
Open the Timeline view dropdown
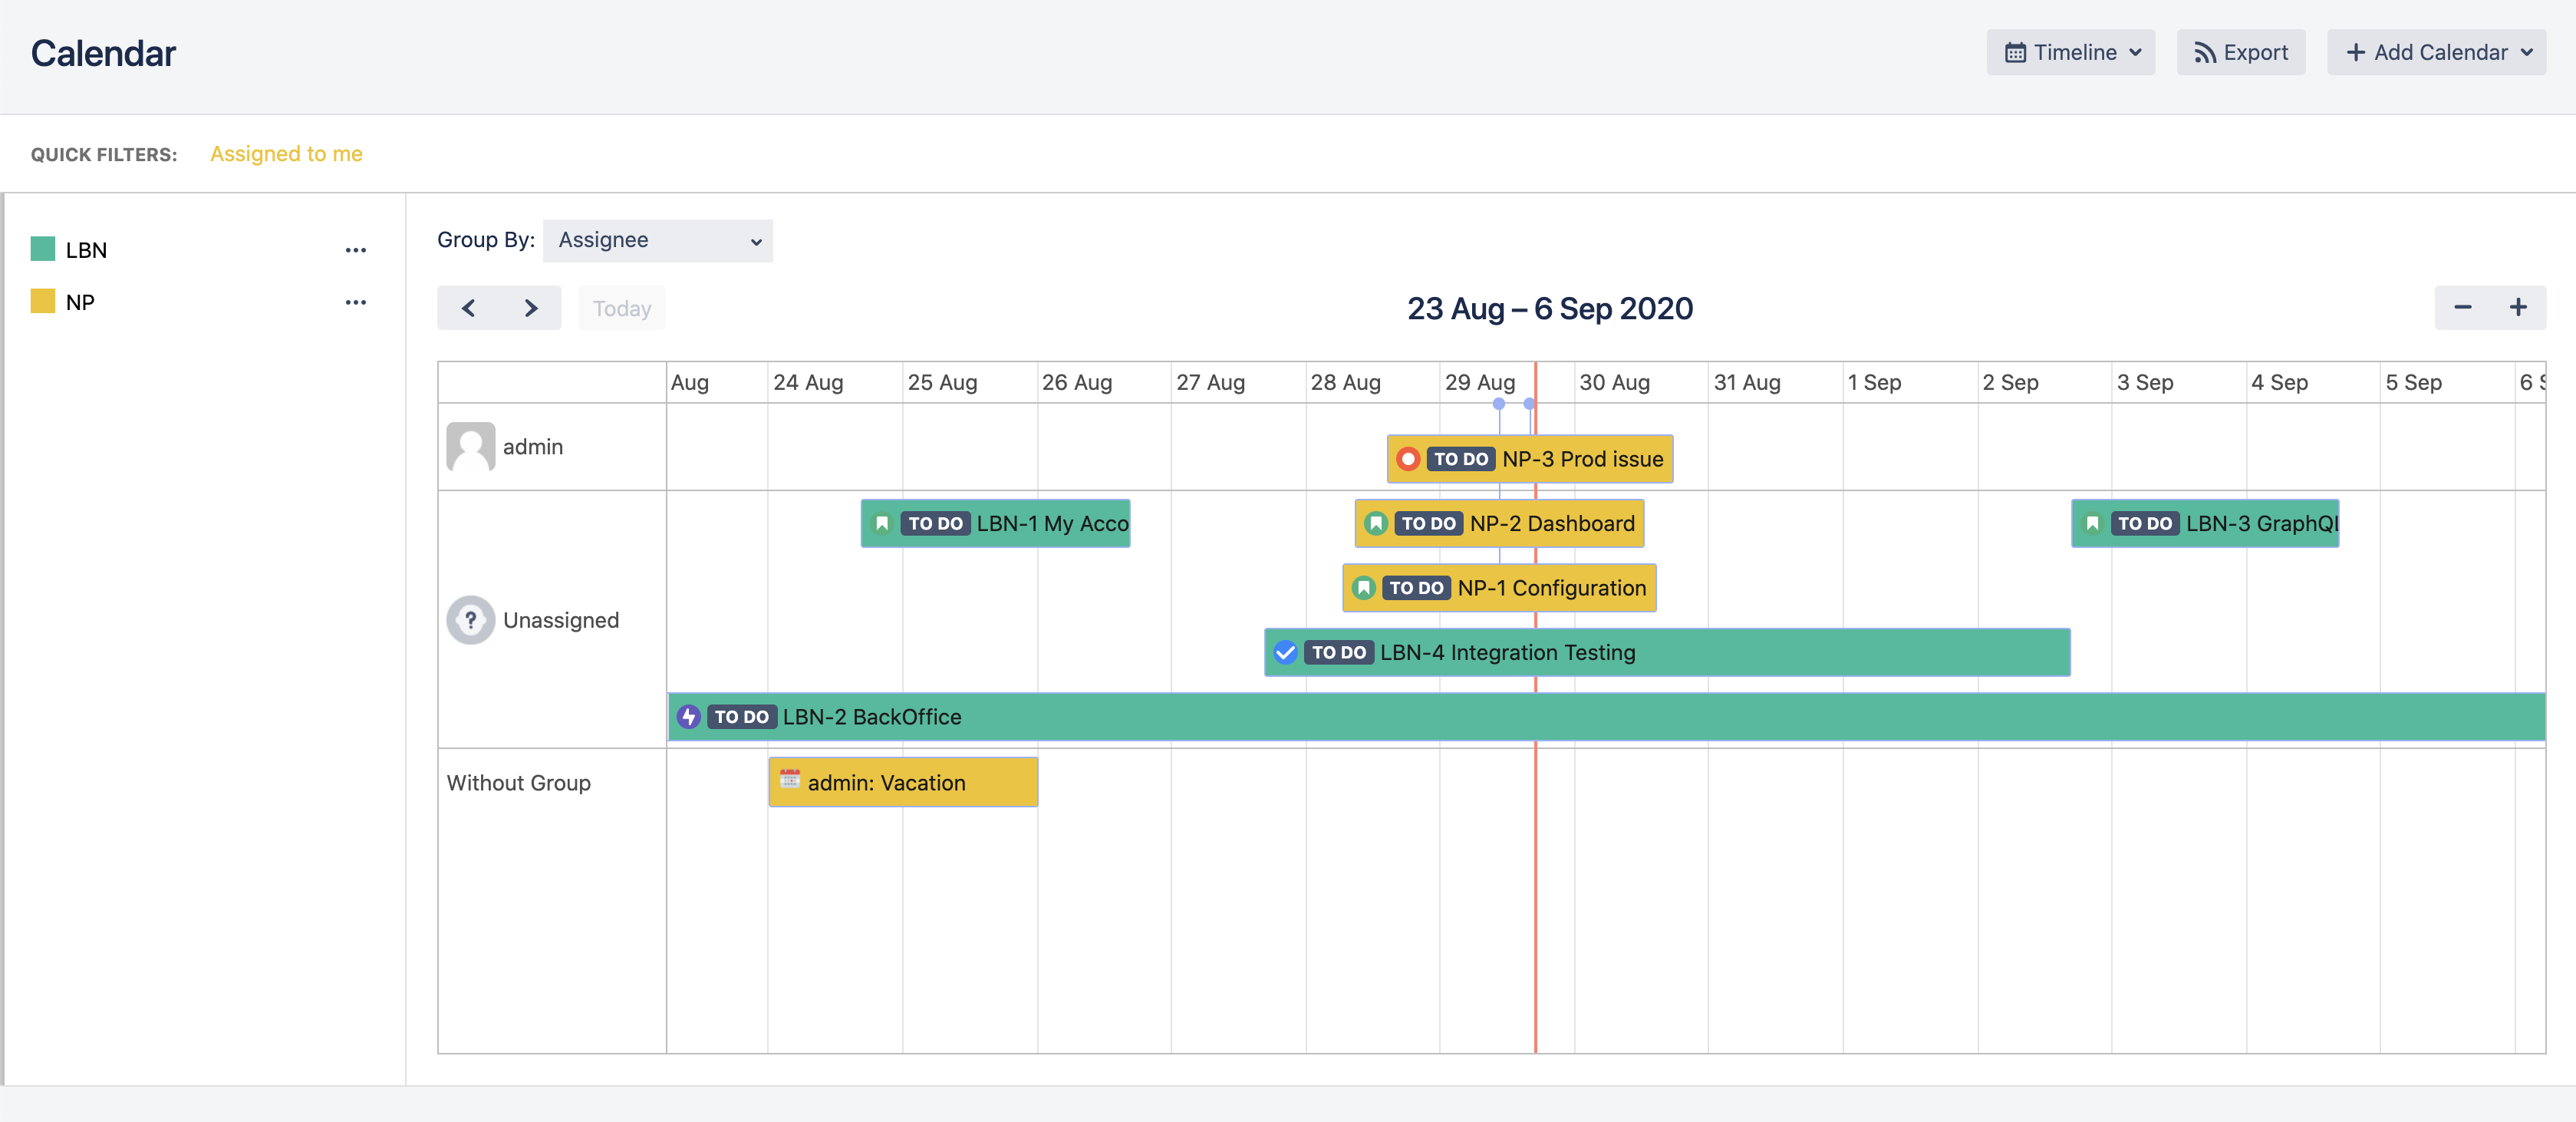[x=2070, y=52]
